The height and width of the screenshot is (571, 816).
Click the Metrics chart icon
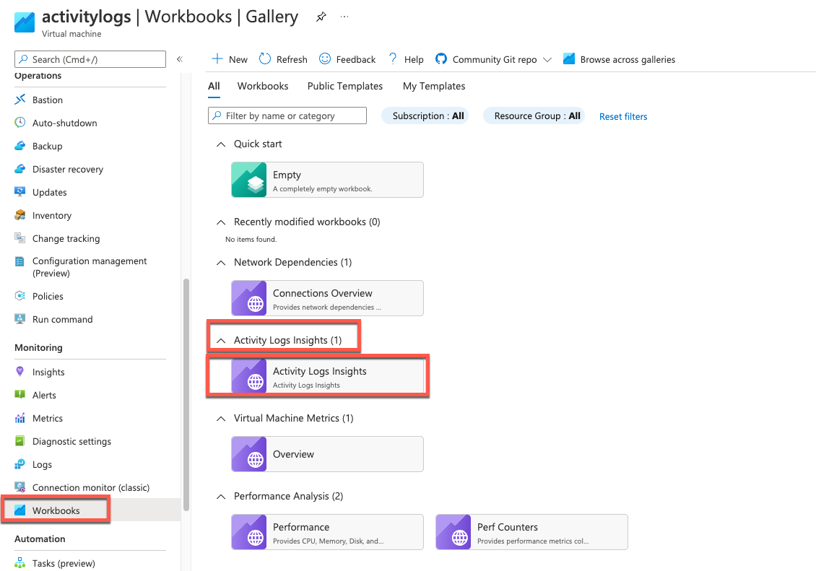[20, 418]
